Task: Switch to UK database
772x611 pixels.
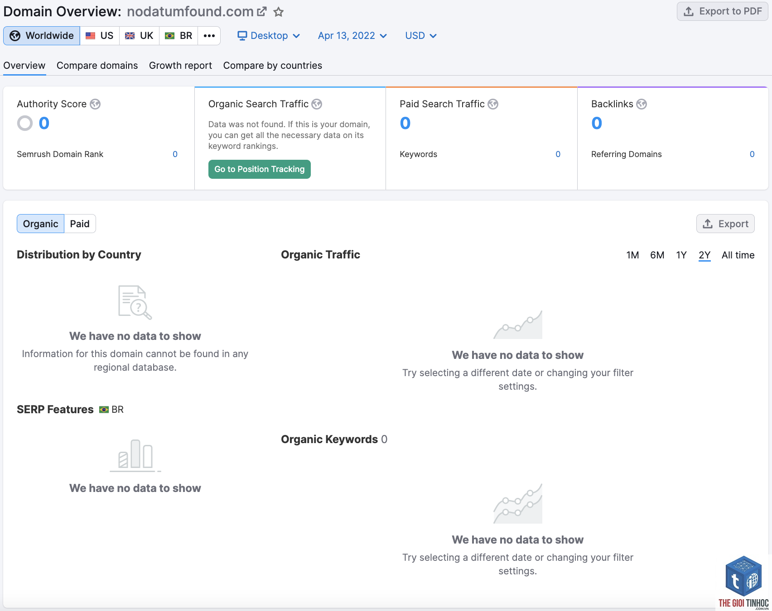Action: tap(139, 36)
